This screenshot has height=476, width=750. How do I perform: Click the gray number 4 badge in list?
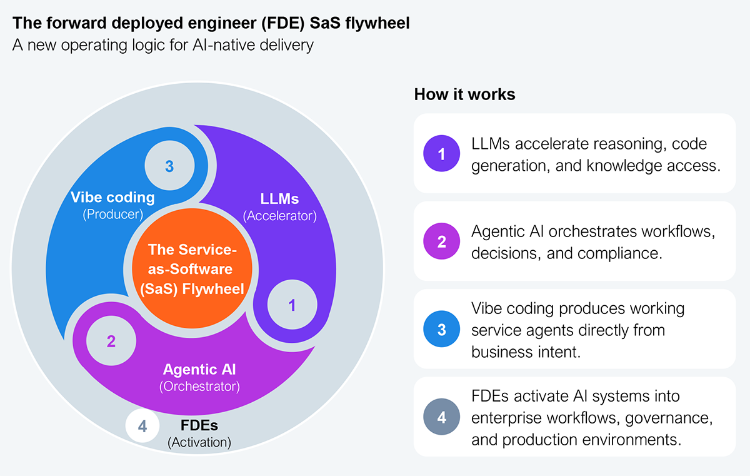click(x=442, y=417)
